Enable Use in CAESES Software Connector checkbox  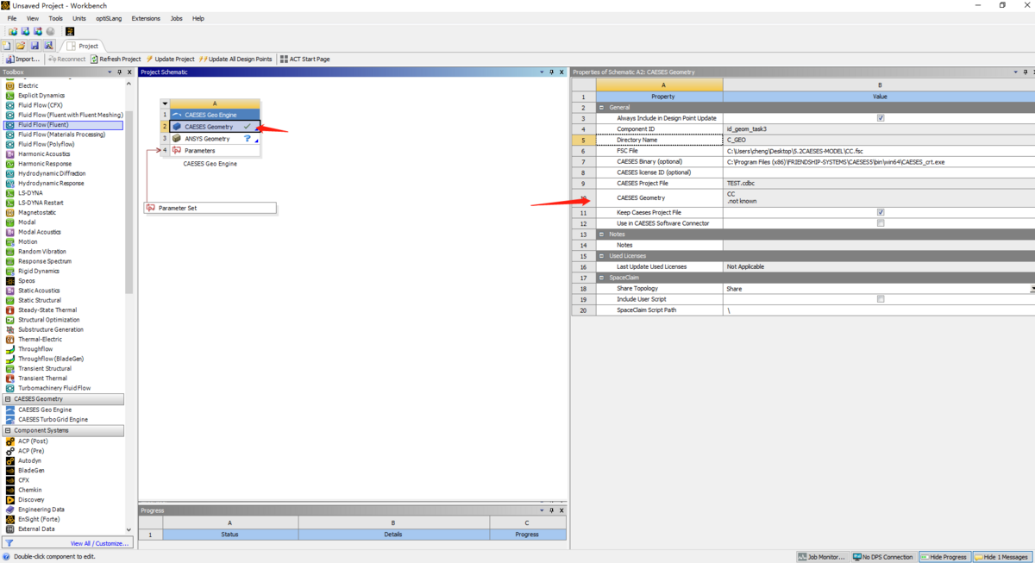(x=881, y=223)
